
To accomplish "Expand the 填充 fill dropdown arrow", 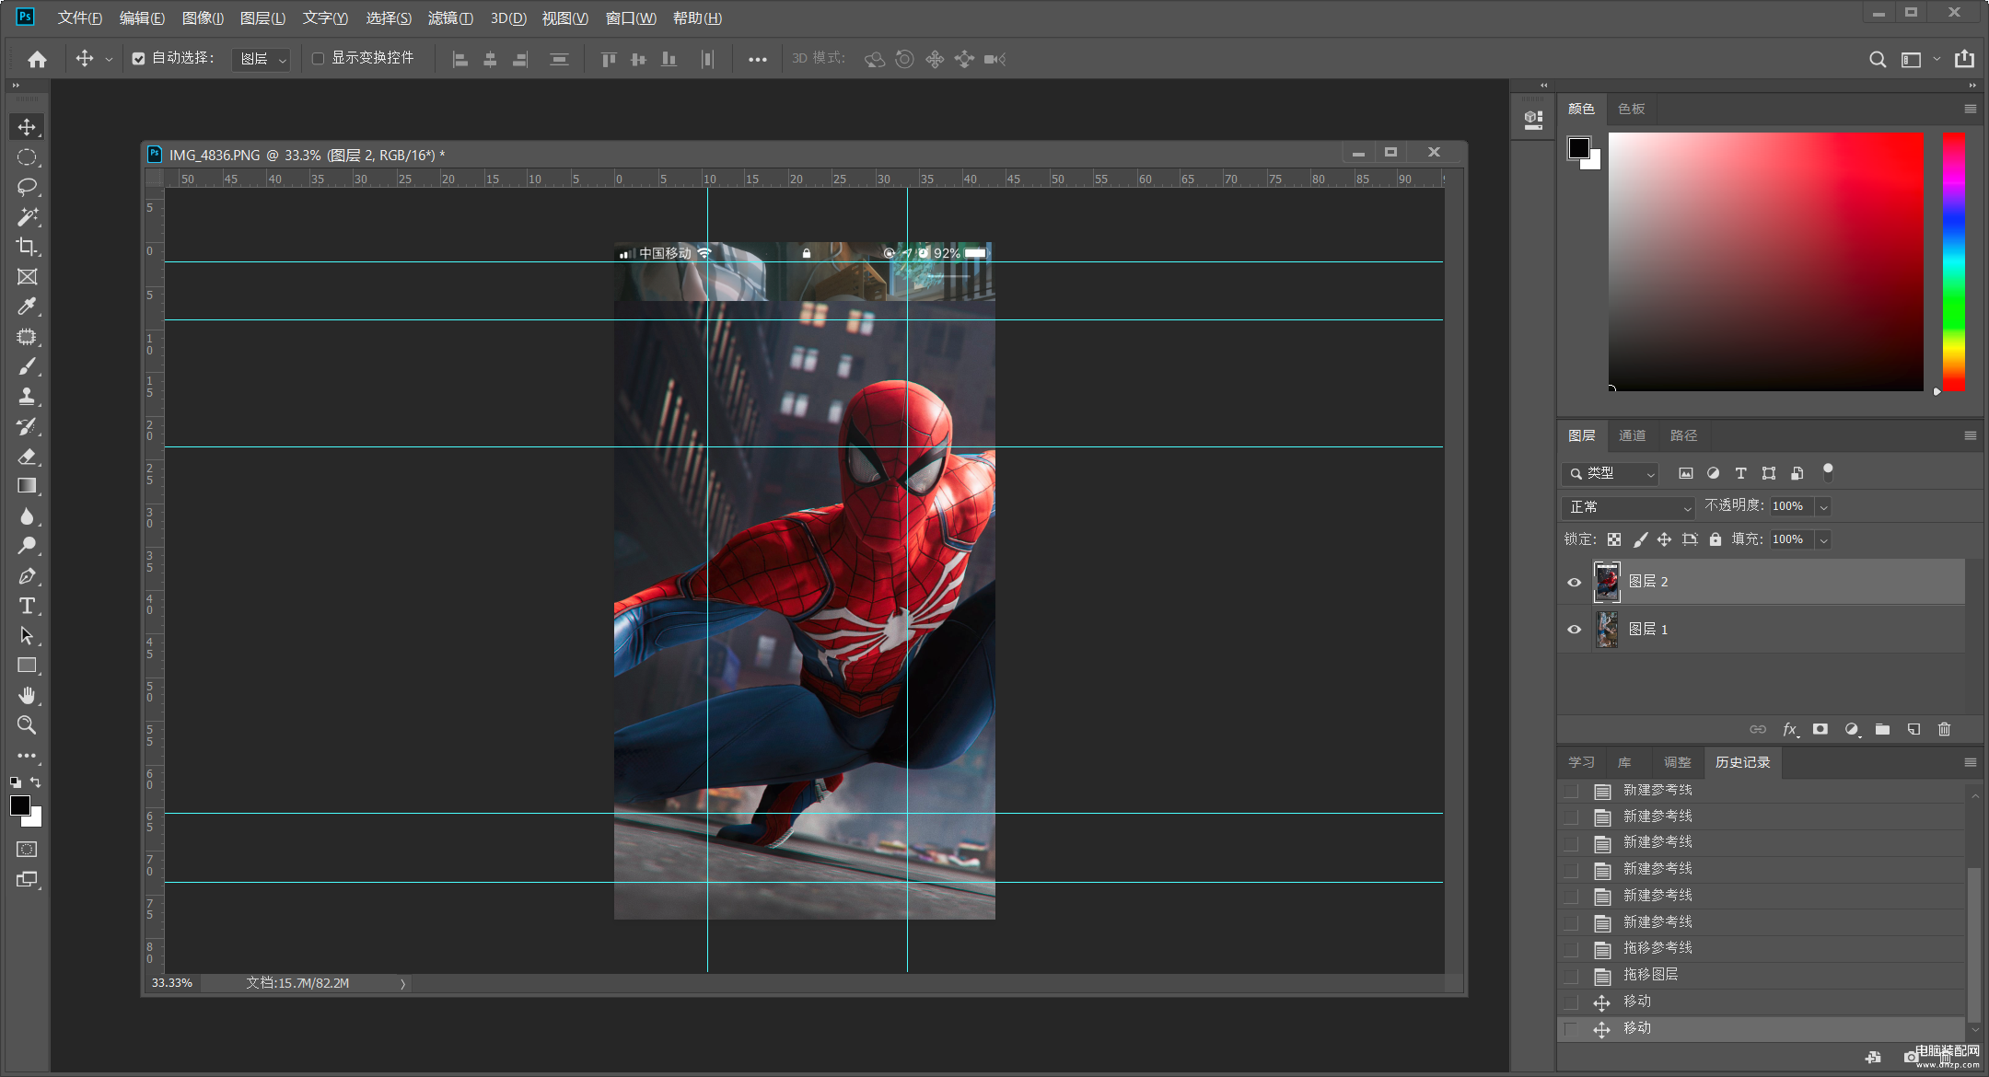I will (x=1823, y=539).
